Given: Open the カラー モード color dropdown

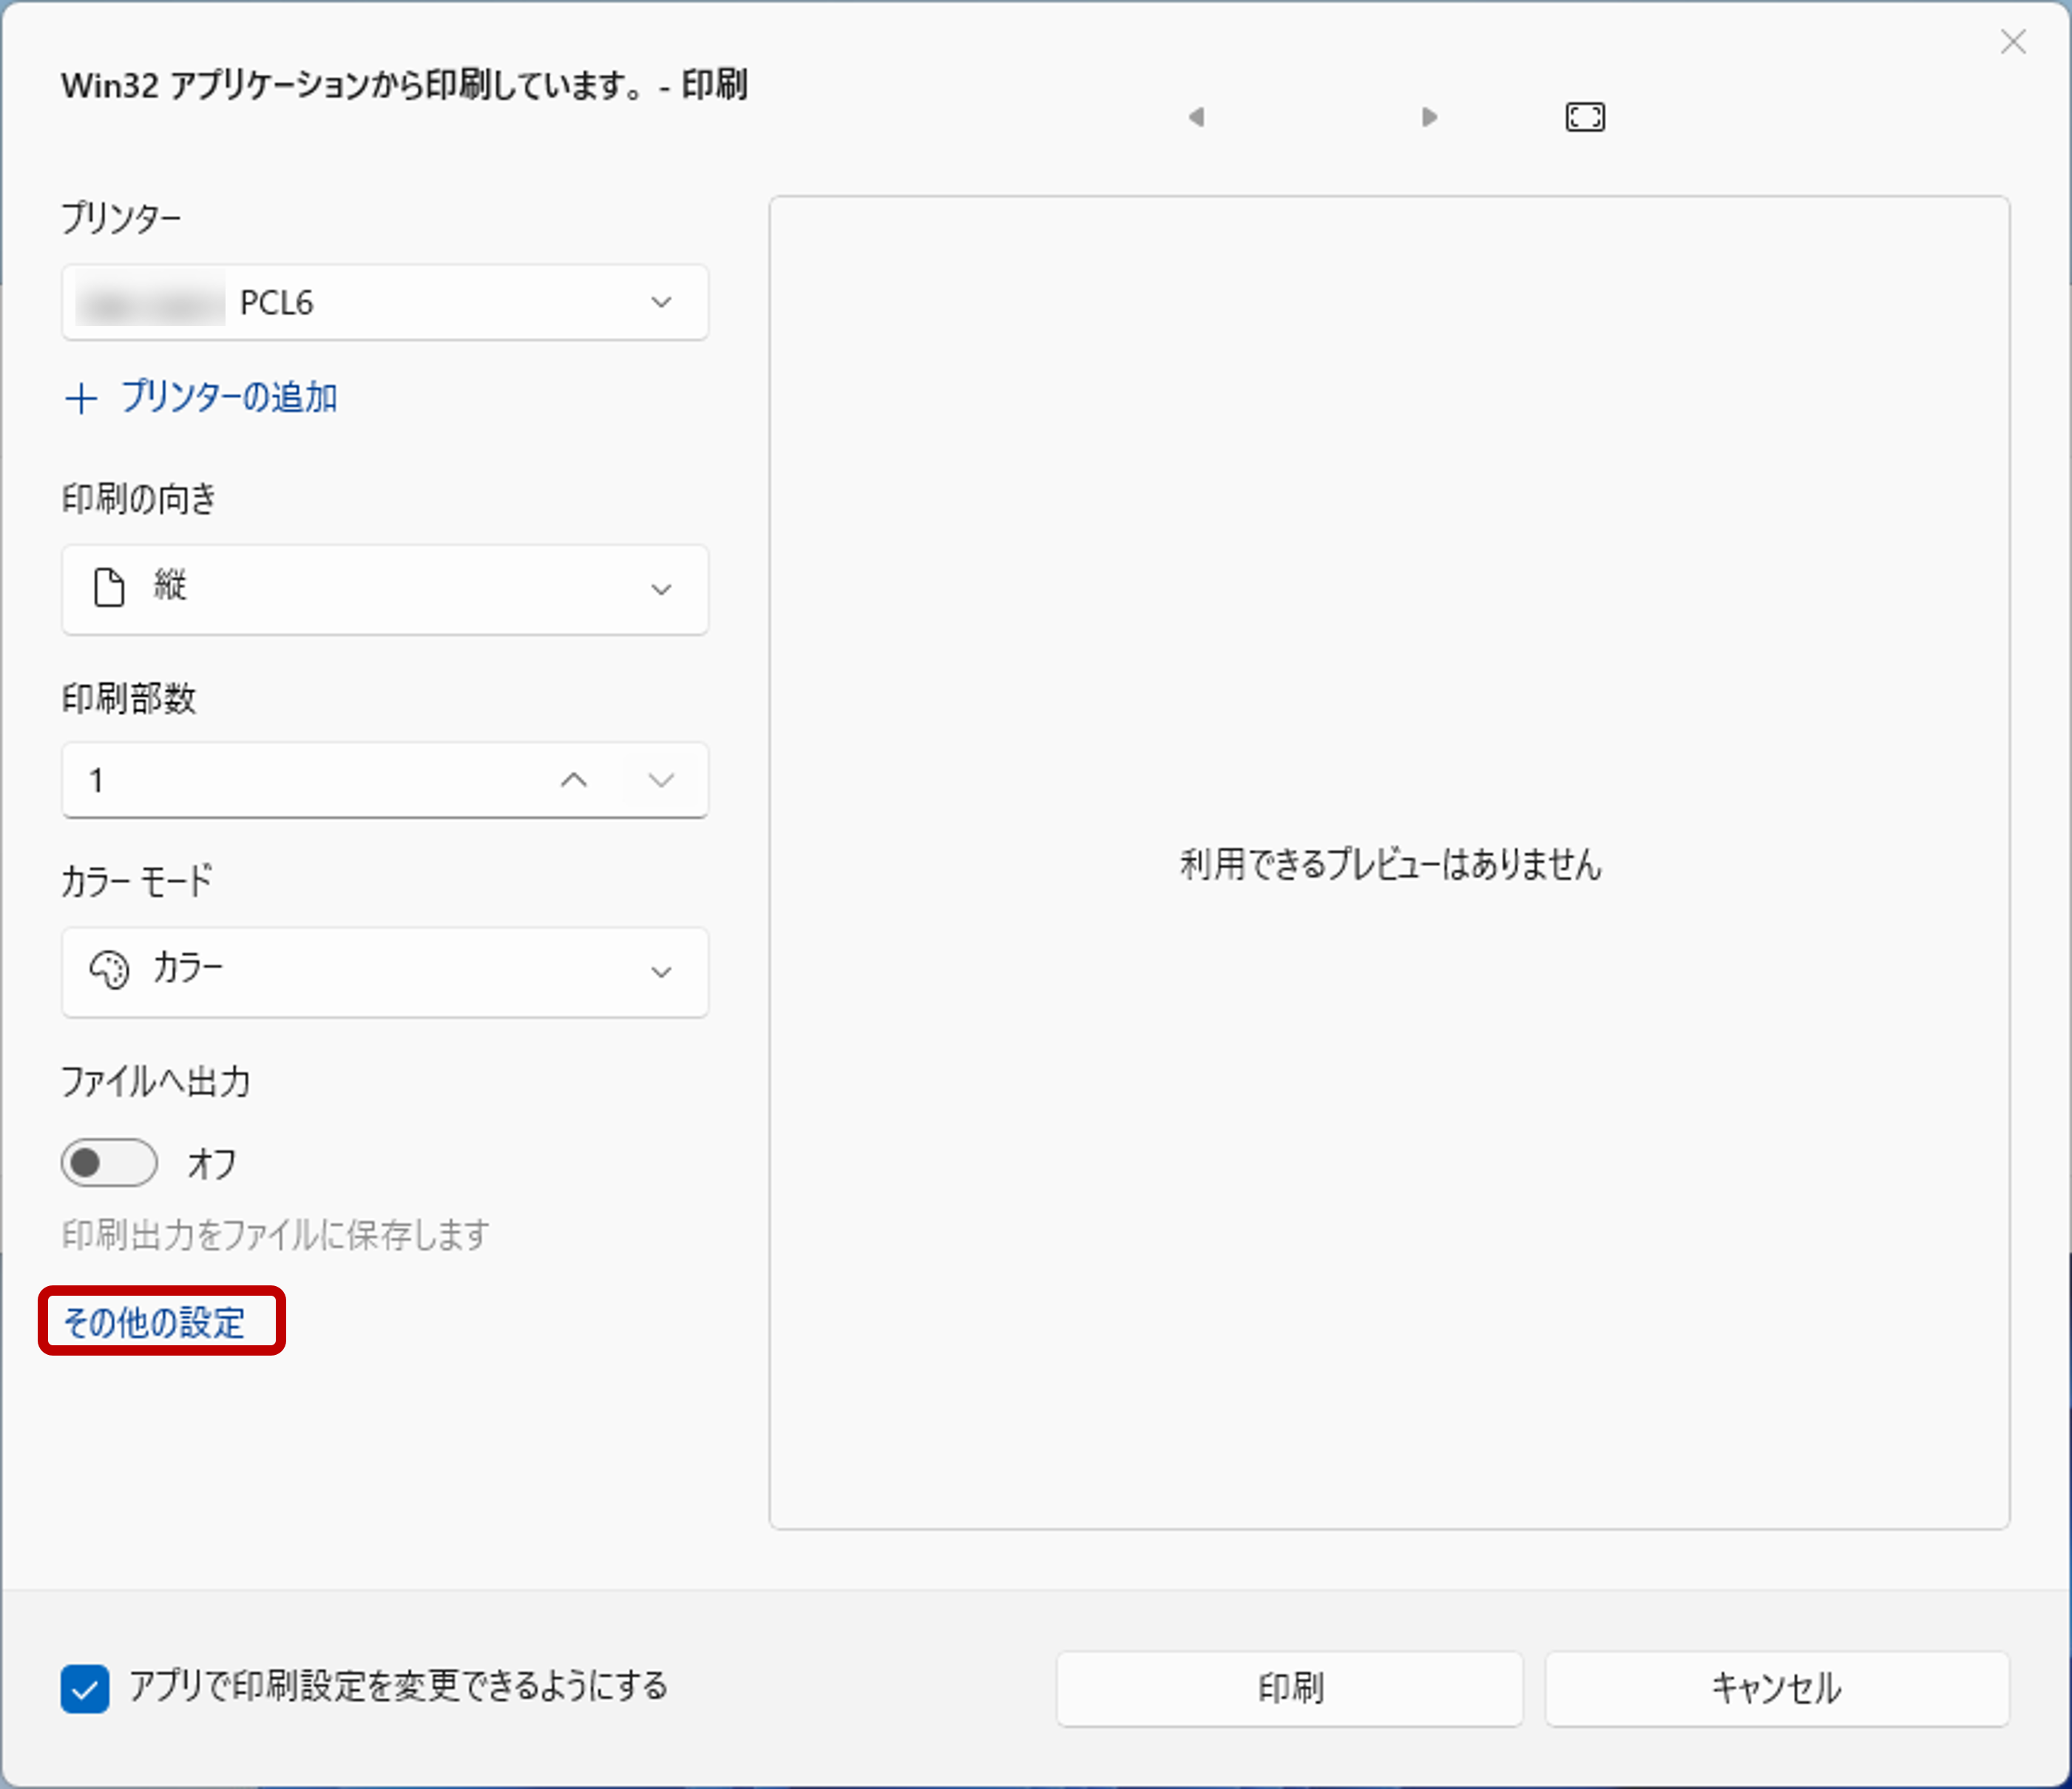Looking at the screenshot, I should (x=385, y=972).
